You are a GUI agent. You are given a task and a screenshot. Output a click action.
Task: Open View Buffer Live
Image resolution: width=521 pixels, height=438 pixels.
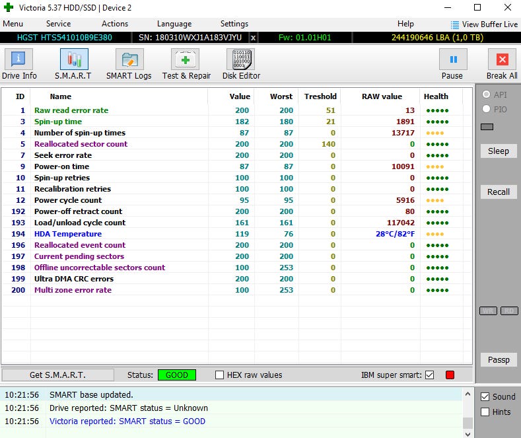click(484, 24)
